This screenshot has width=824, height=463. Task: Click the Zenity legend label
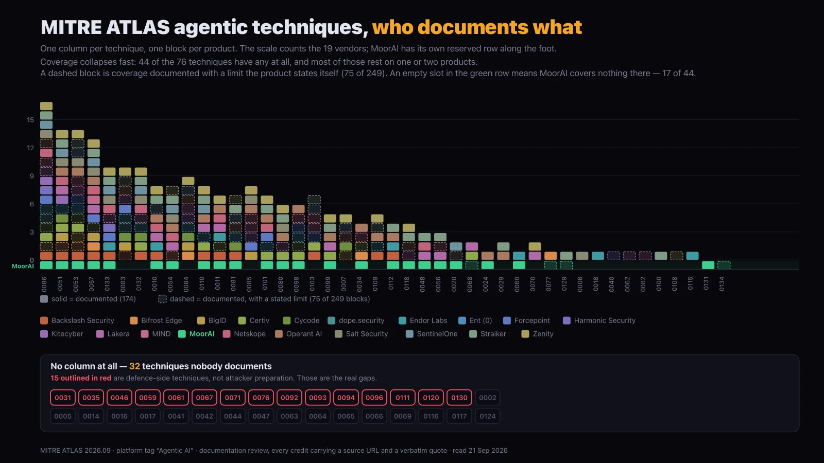(x=543, y=334)
